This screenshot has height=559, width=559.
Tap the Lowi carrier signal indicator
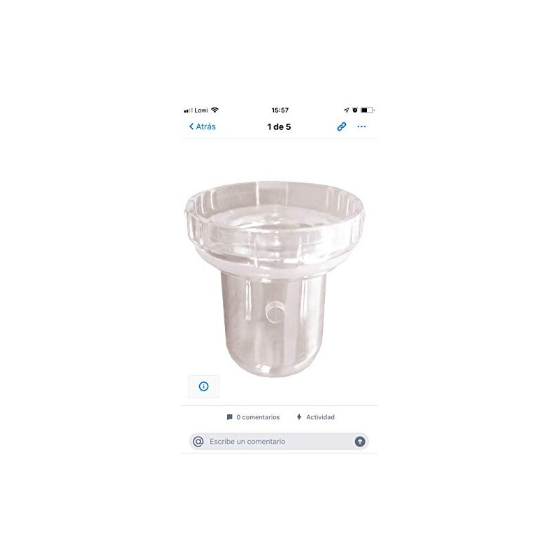pyautogui.click(x=196, y=110)
